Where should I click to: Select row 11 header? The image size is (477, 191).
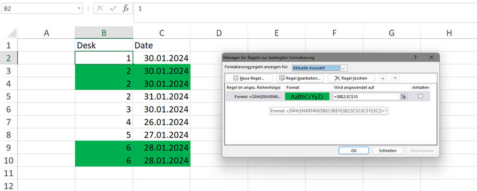(x=9, y=173)
